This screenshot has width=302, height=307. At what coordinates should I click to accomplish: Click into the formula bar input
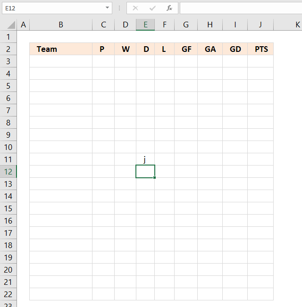[241, 8]
